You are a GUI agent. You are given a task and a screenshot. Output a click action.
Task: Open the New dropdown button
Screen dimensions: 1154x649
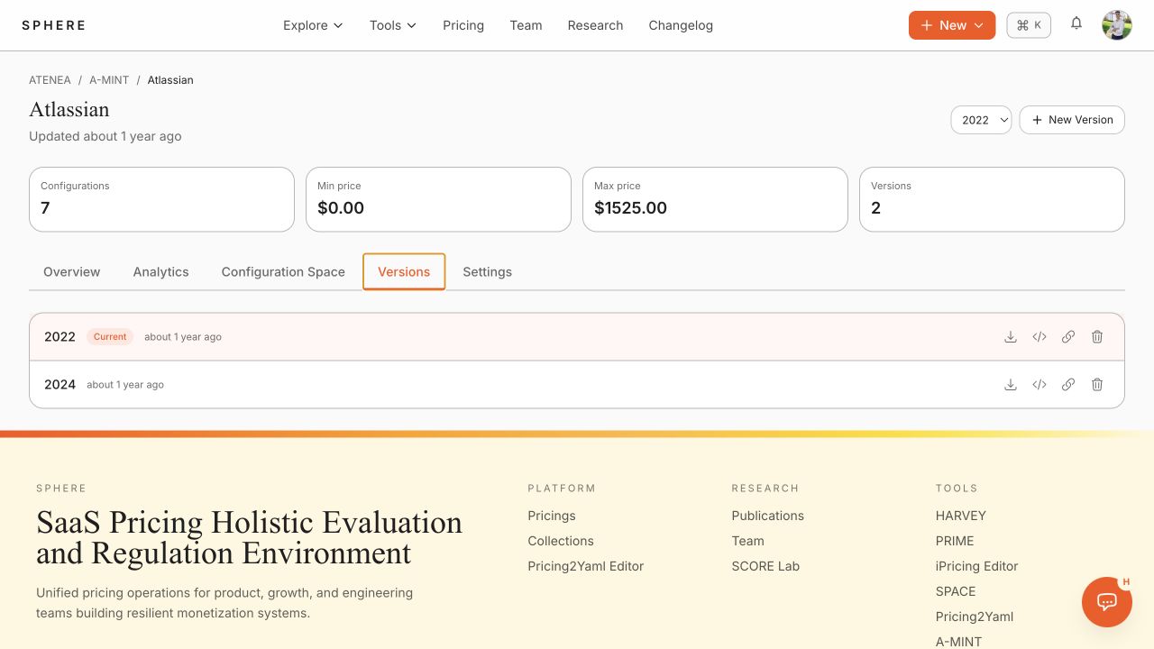click(x=952, y=25)
